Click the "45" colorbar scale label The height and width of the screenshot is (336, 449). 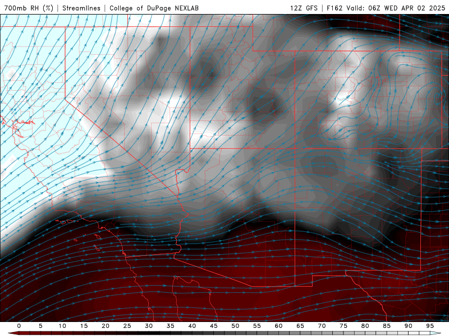tap(214, 326)
